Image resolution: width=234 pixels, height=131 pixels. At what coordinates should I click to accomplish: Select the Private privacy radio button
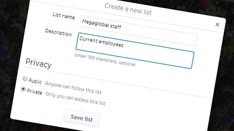point(23,89)
